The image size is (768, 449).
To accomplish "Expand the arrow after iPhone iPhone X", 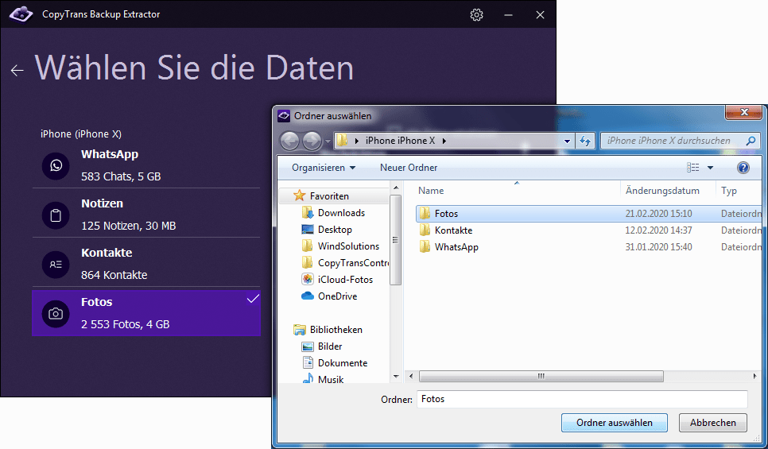I will coord(444,141).
